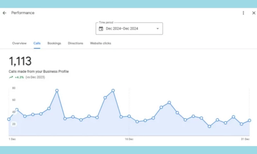257x154 pixels.
Task: Click the data point on the 16 Dec line
Action: pyautogui.click(x=129, y=116)
